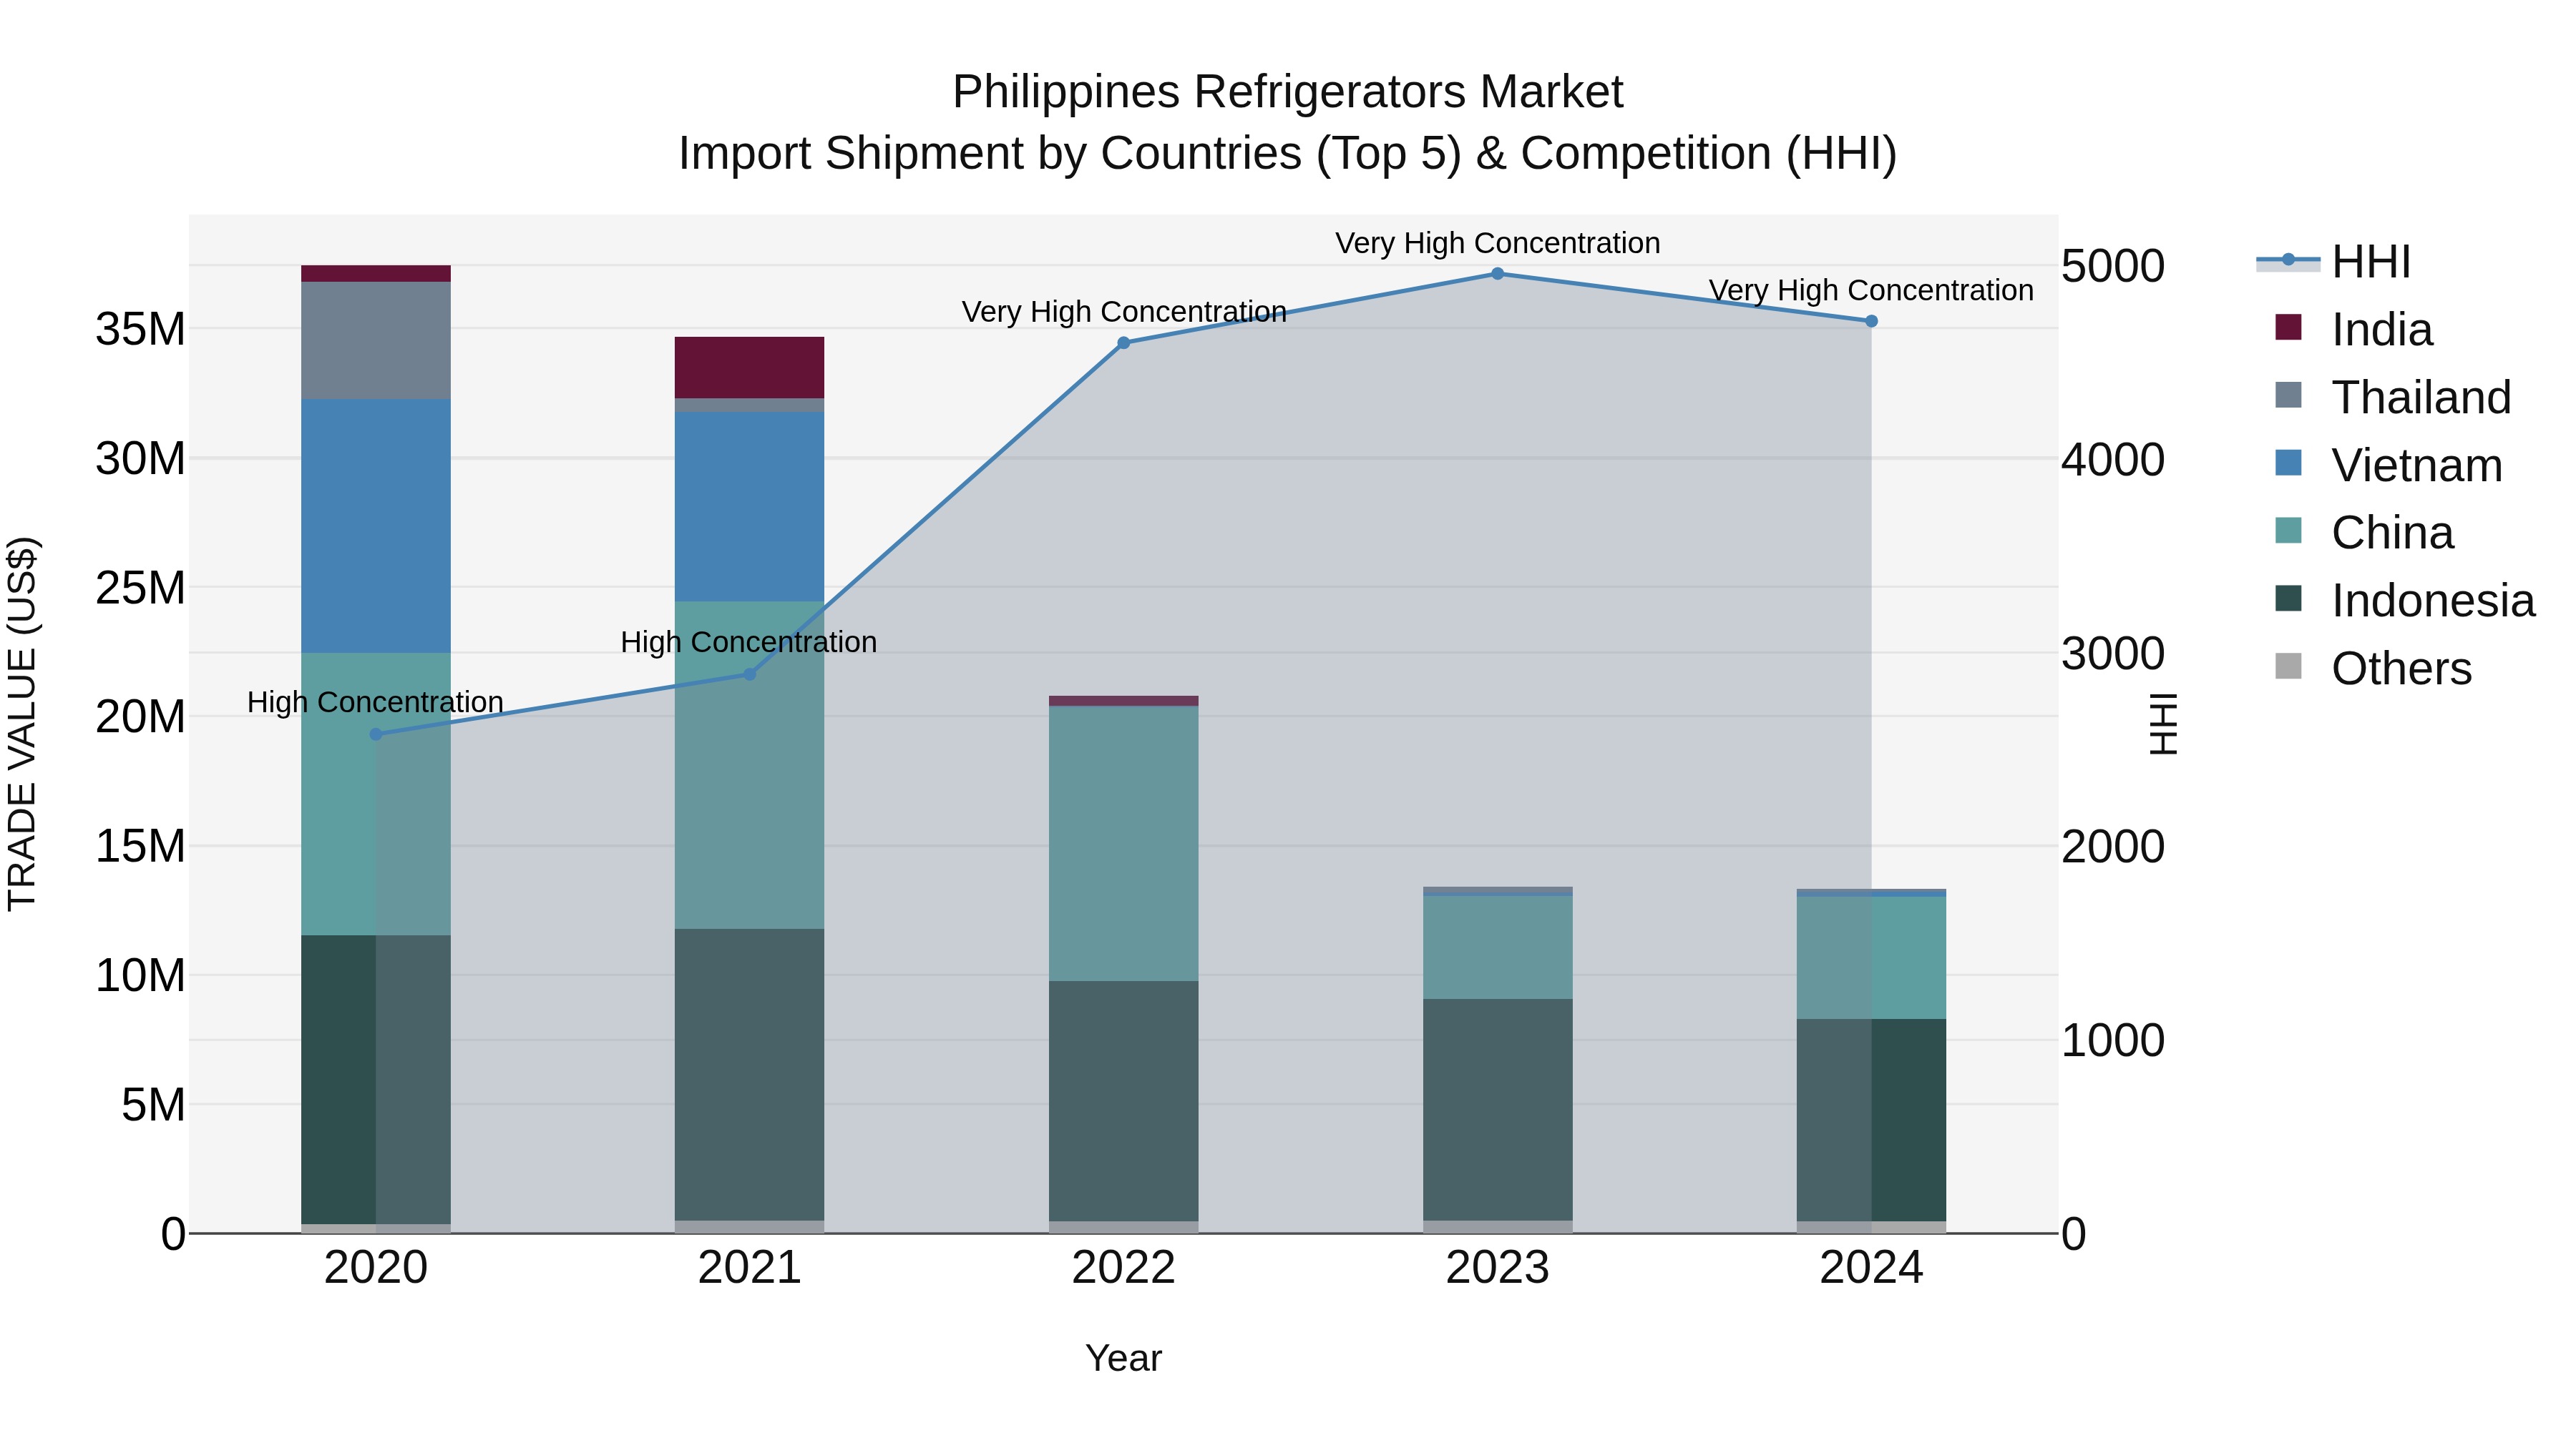Click the 2023 x-axis label
2576x1448 pixels.
(x=1497, y=1268)
